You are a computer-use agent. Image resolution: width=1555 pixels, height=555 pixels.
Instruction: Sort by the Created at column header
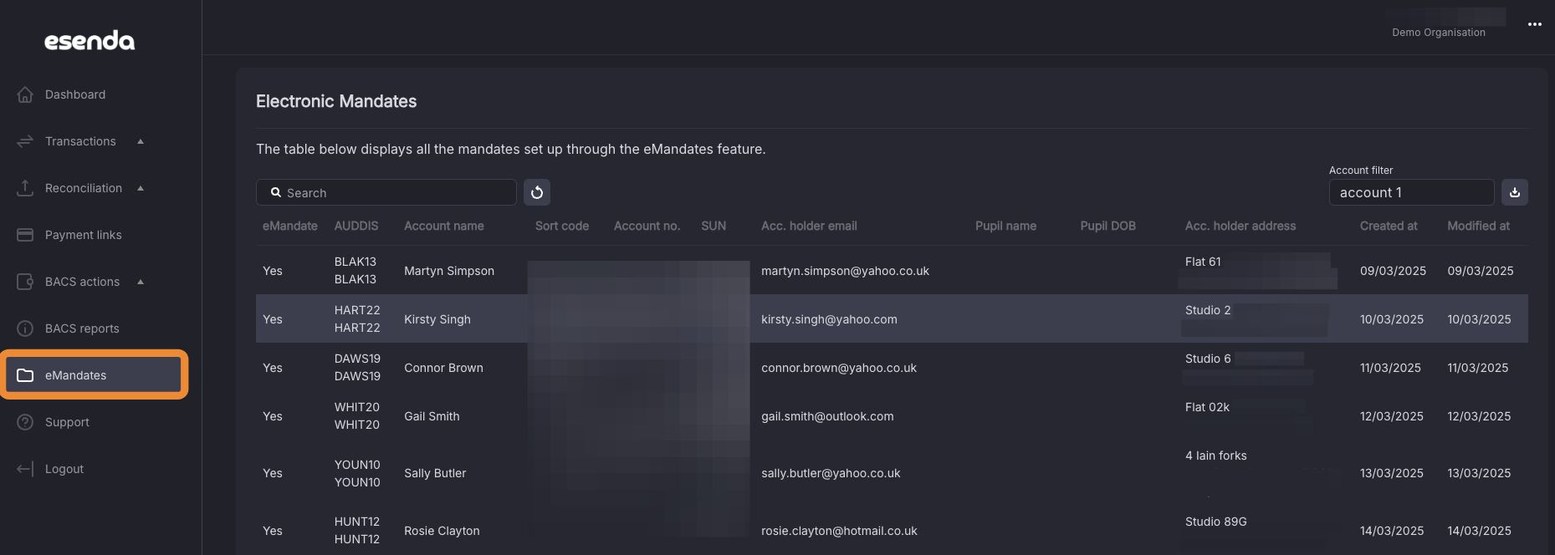tap(1389, 226)
